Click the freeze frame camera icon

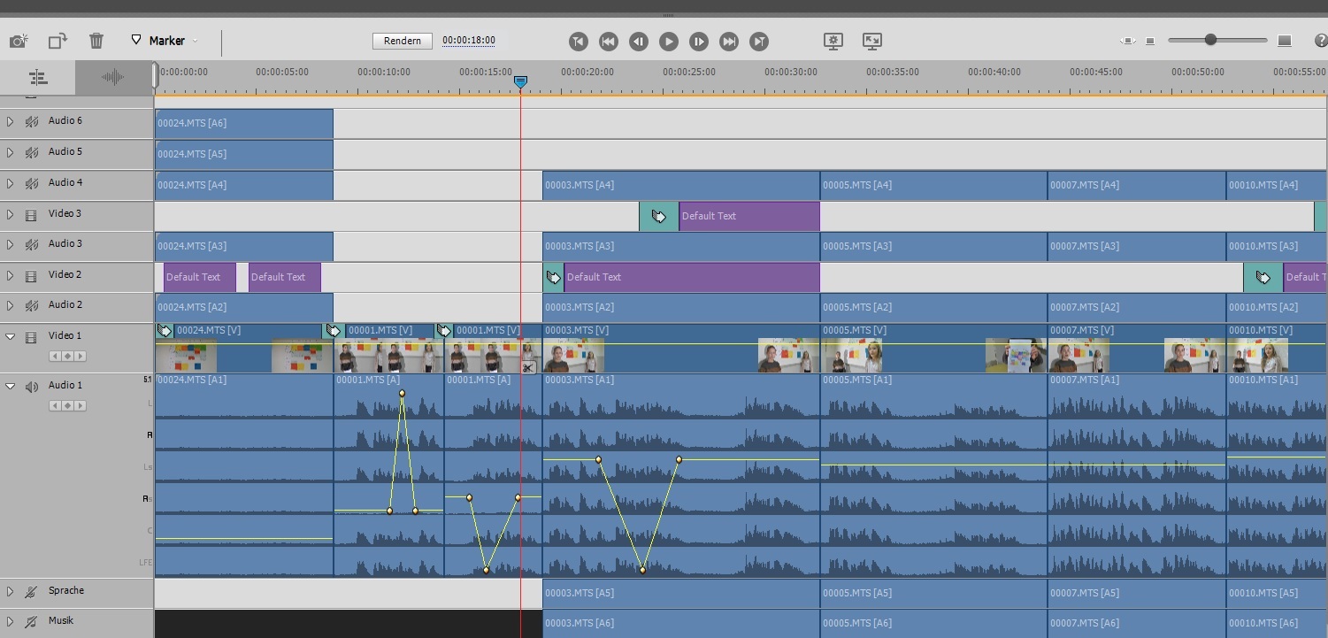click(x=19, y=41)
